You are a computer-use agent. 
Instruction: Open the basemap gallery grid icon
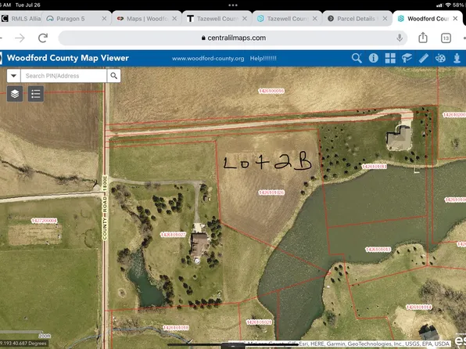(x=390, y=59)
